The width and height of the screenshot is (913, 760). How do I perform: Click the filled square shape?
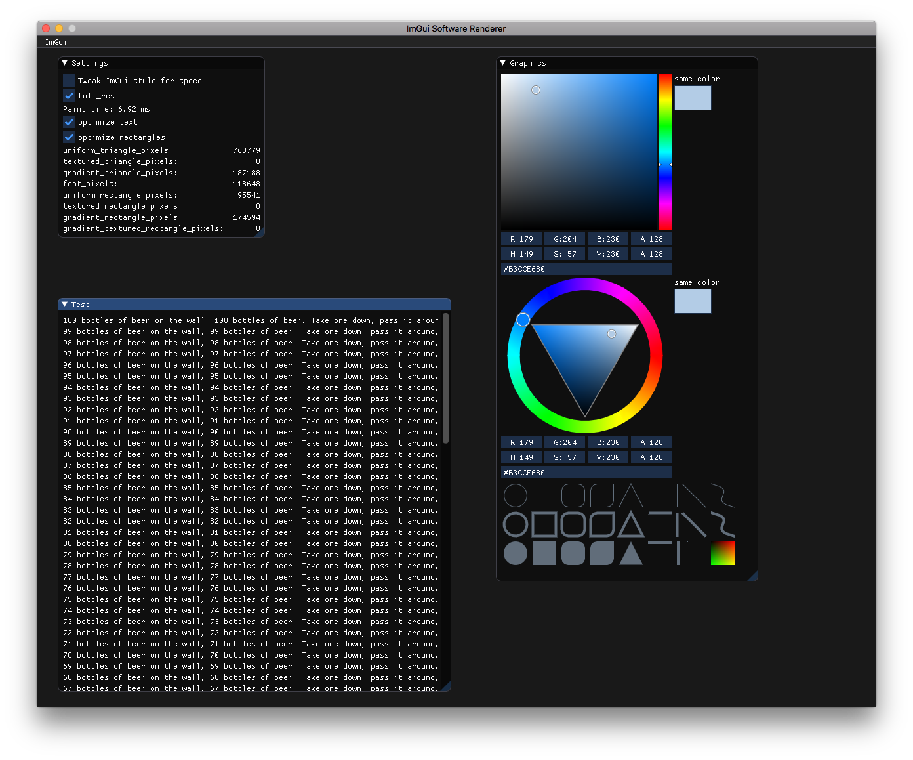coord(544,553)
